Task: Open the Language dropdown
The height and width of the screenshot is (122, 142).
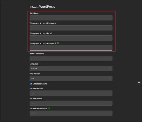Action: click(x=71, y=68)
